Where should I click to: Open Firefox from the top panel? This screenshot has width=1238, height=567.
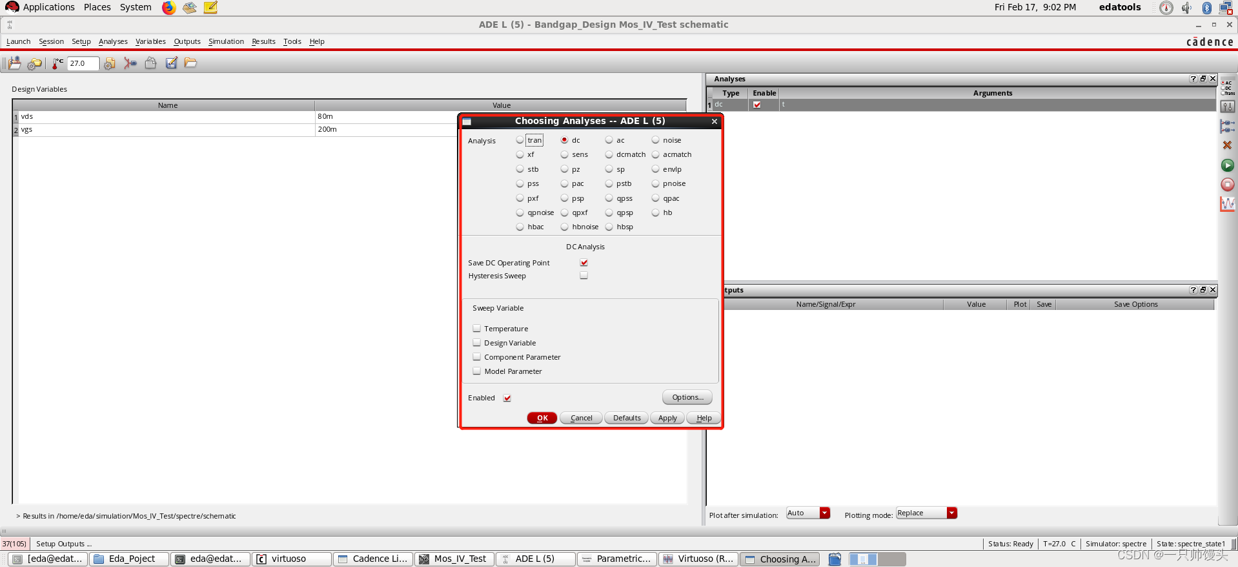[168, 8]
